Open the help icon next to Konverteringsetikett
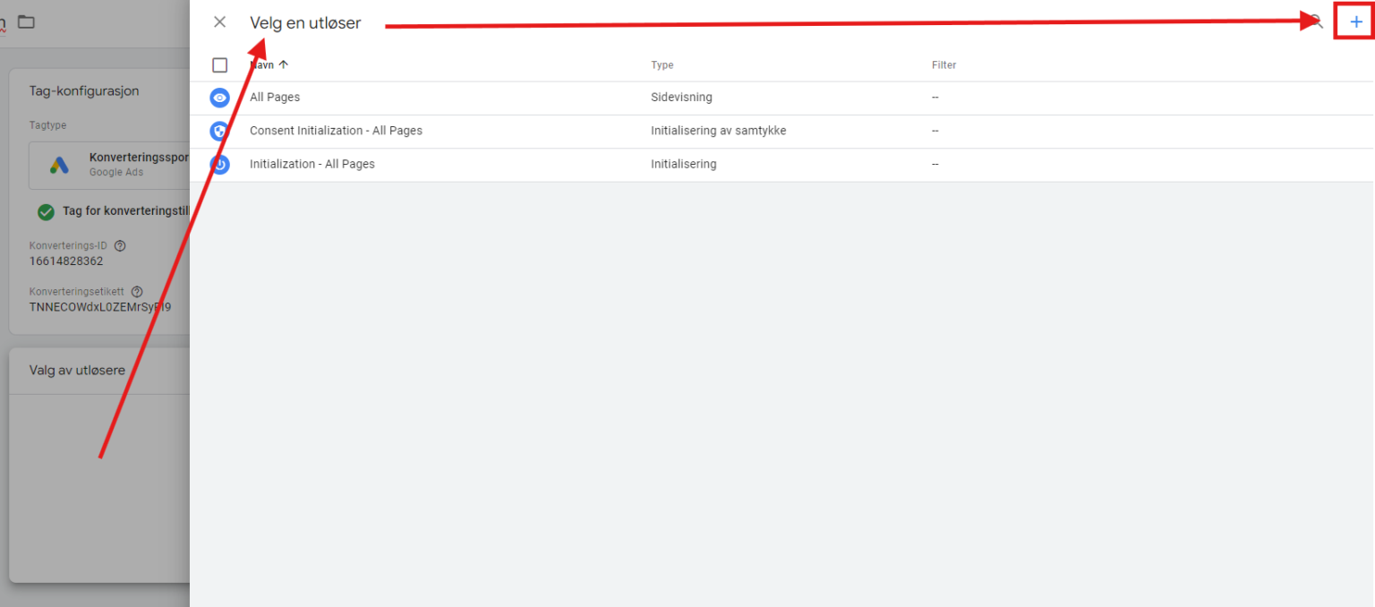The height and width of the screenshot is (607, 1375). [137, 292]
